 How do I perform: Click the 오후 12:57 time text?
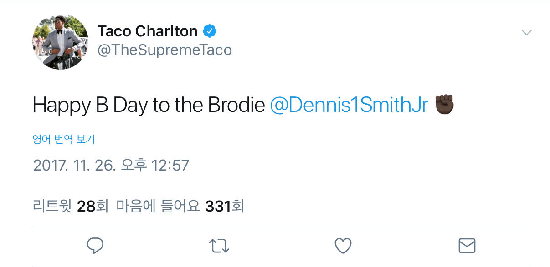click(x=154, y=165)
